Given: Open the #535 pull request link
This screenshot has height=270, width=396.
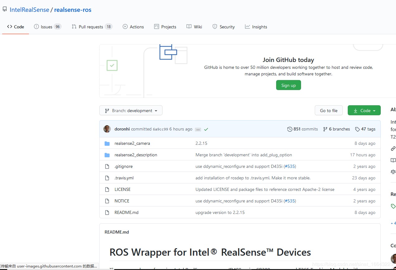Looking at the screenshot, I should pyautogui.click(x=290, y=166).
